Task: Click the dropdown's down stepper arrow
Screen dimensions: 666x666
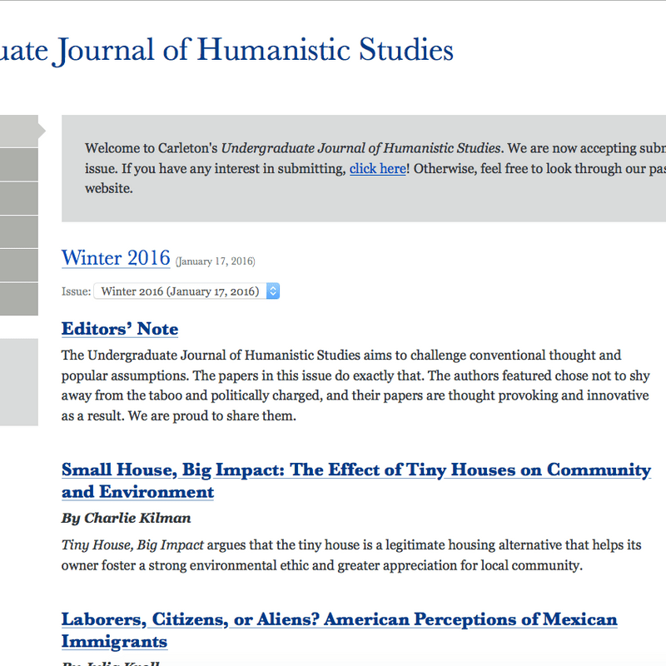Action: click(273, 295)
